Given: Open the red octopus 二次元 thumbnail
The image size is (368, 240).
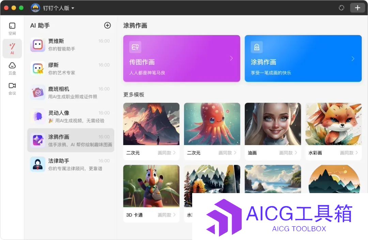Looking at the screenshot, I should tap(212, 124).
